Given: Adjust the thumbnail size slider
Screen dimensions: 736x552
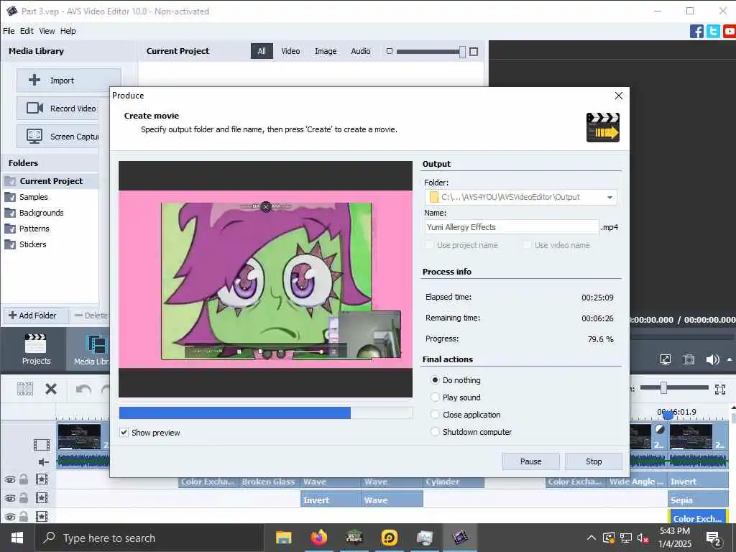Looking at the screenshot, I should [463, 52].
